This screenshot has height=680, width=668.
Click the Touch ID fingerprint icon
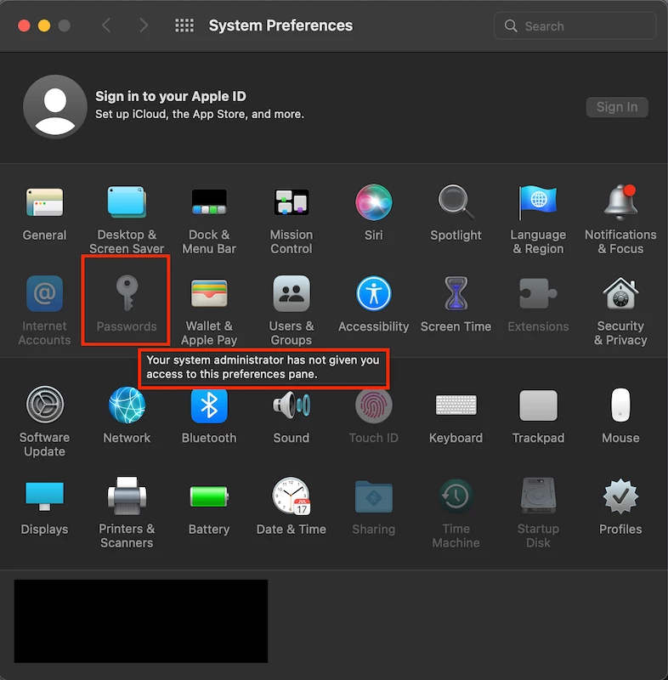(x=374, y=405)
